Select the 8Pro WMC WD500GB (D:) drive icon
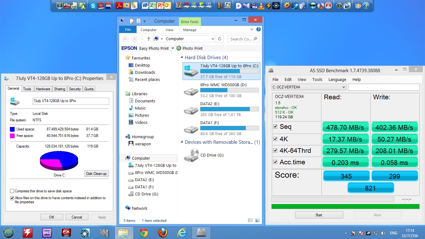Screen dimensions: 425x239 pos(190,91)
